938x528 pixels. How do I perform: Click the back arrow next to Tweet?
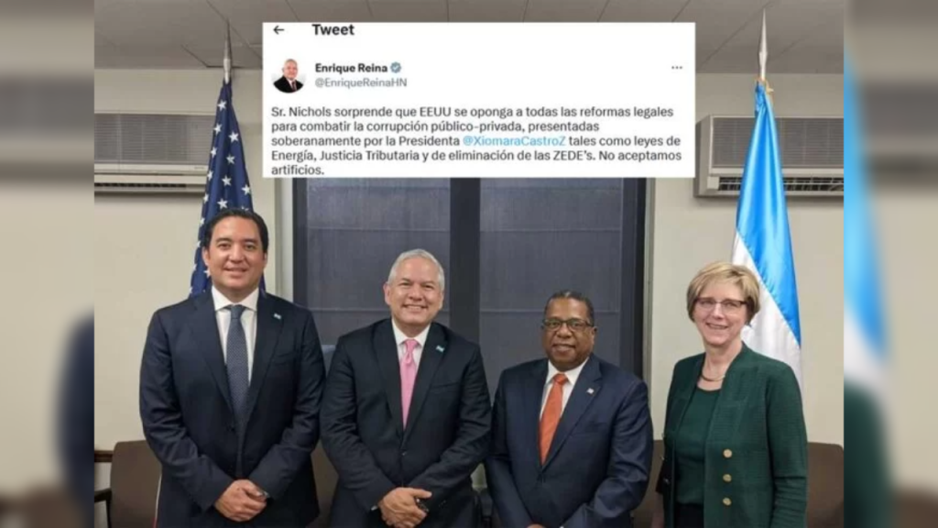pyautogui.click(x=278, y=29)
